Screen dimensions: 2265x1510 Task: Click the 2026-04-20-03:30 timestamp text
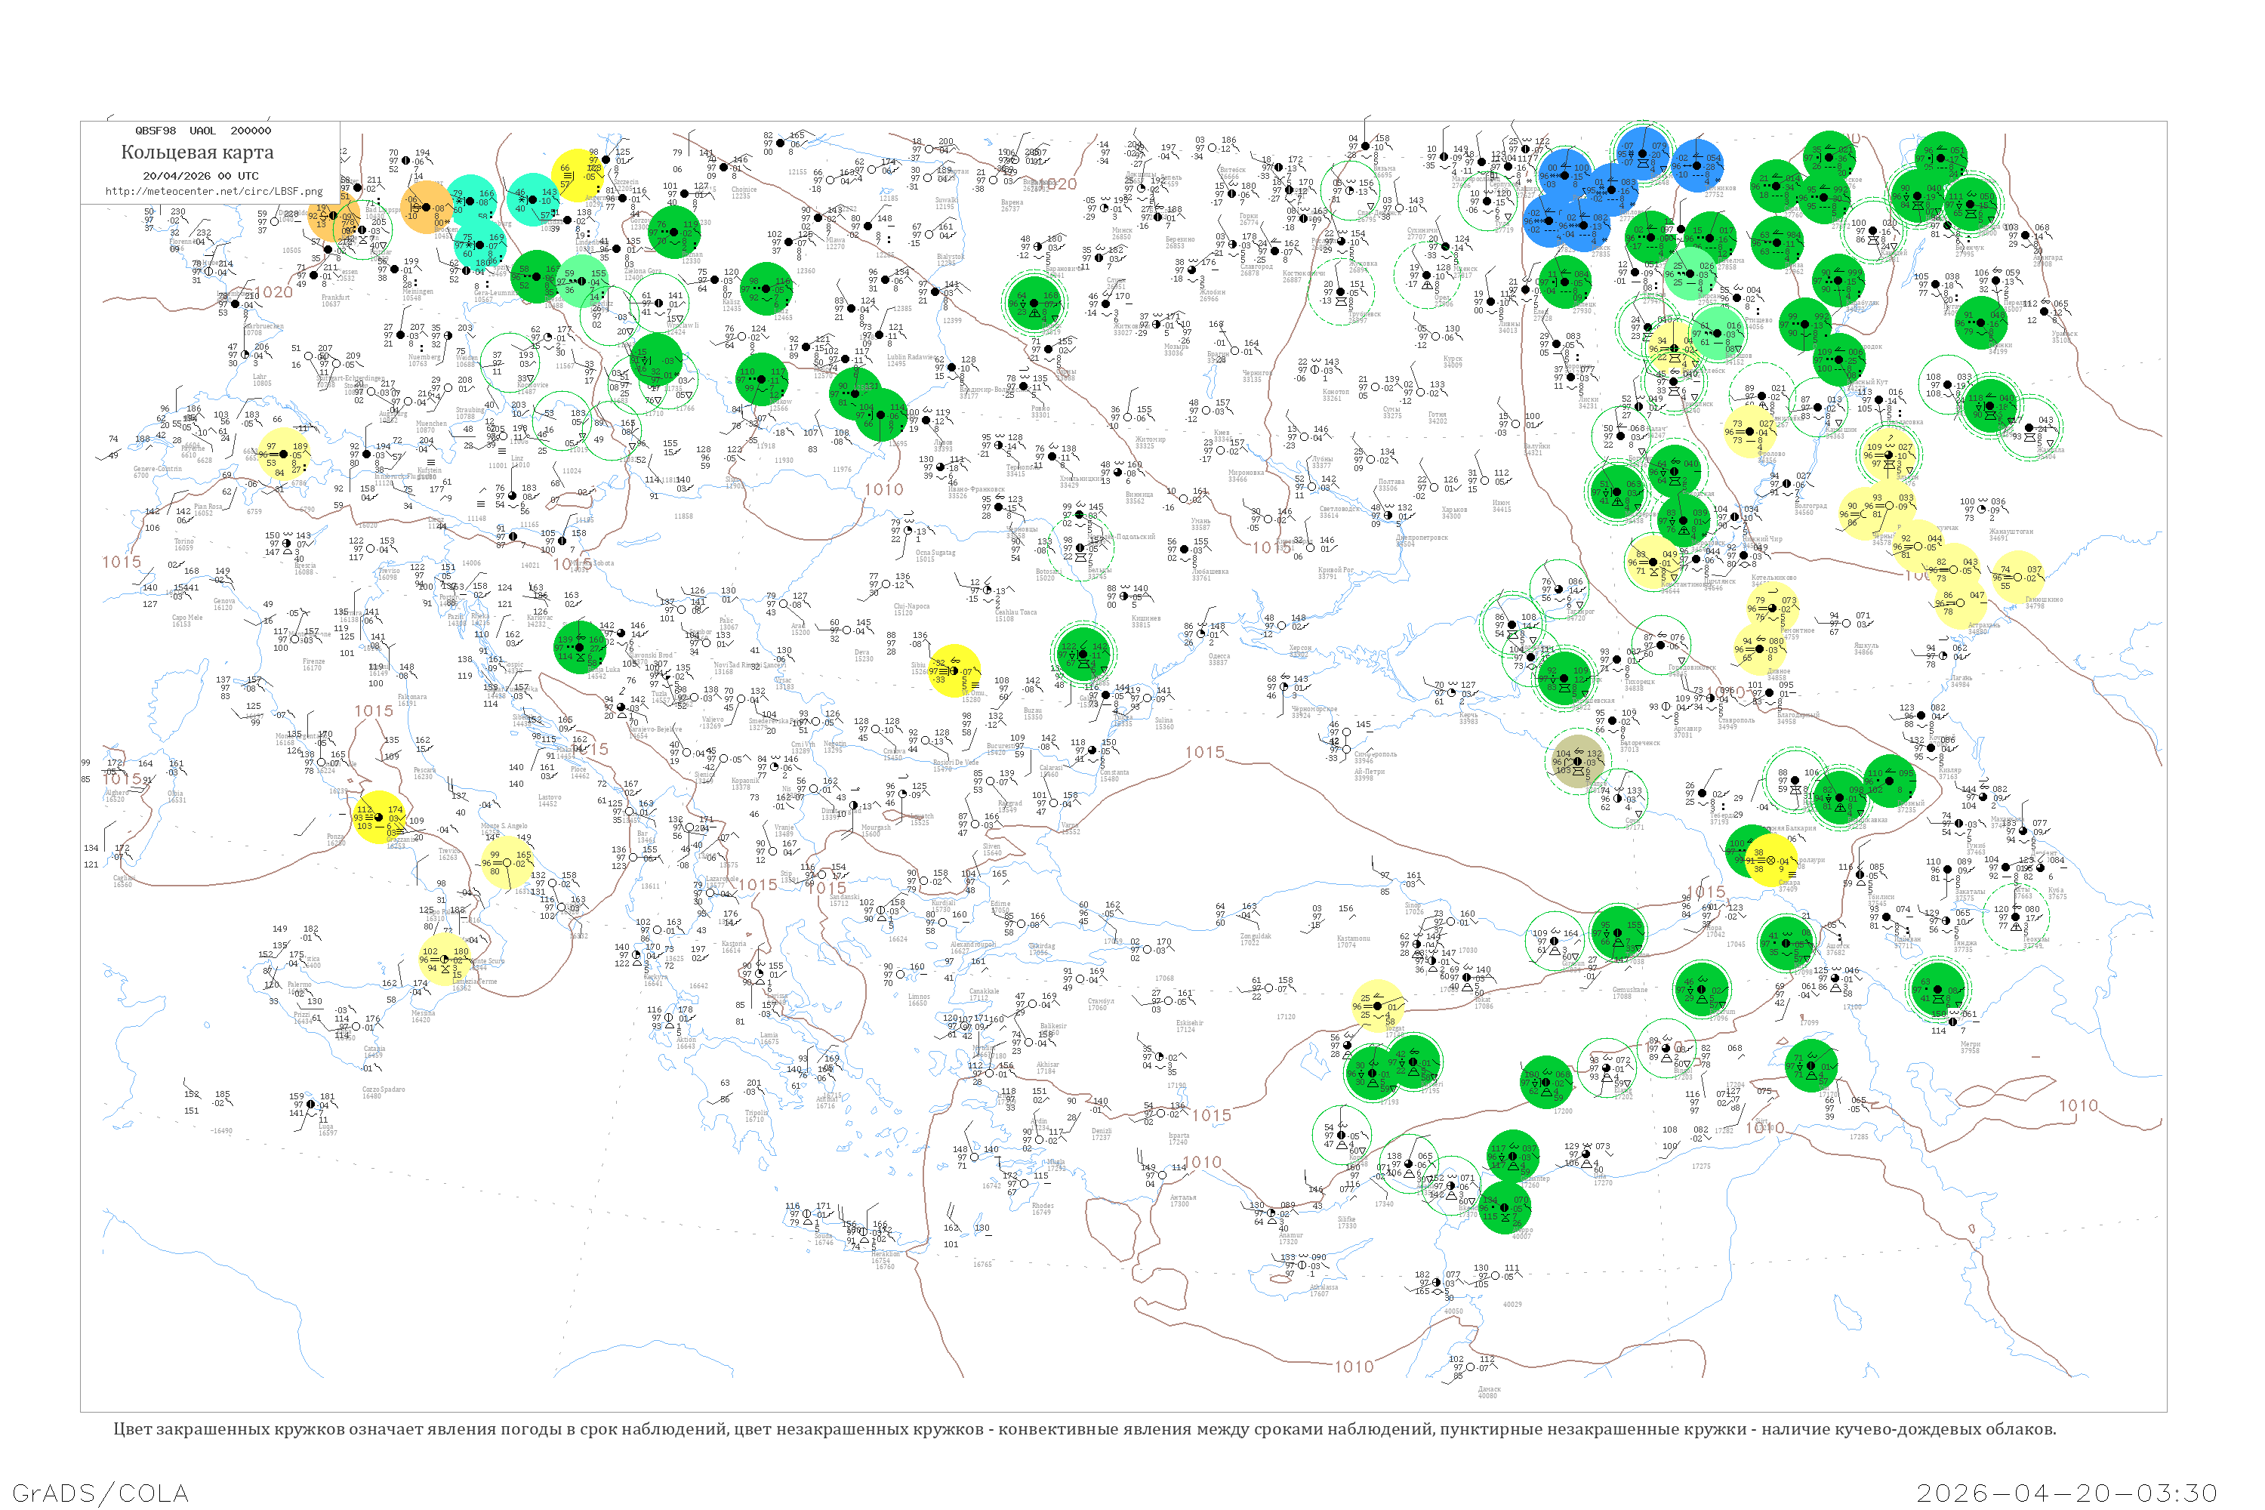(x=2066, y=1493)
